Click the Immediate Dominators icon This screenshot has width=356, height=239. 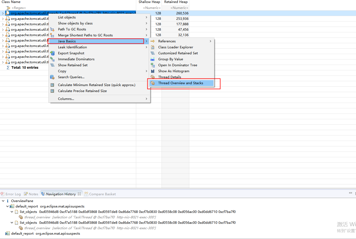(53, 59)
